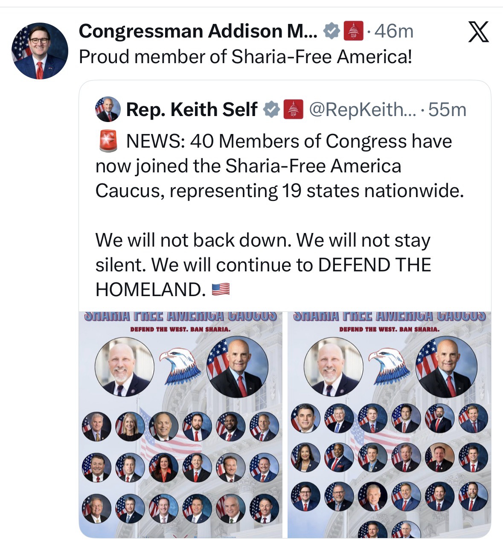The image size is (503, 550).
Task: Open the poster's round profile avatar
Action: coord(40,51)
